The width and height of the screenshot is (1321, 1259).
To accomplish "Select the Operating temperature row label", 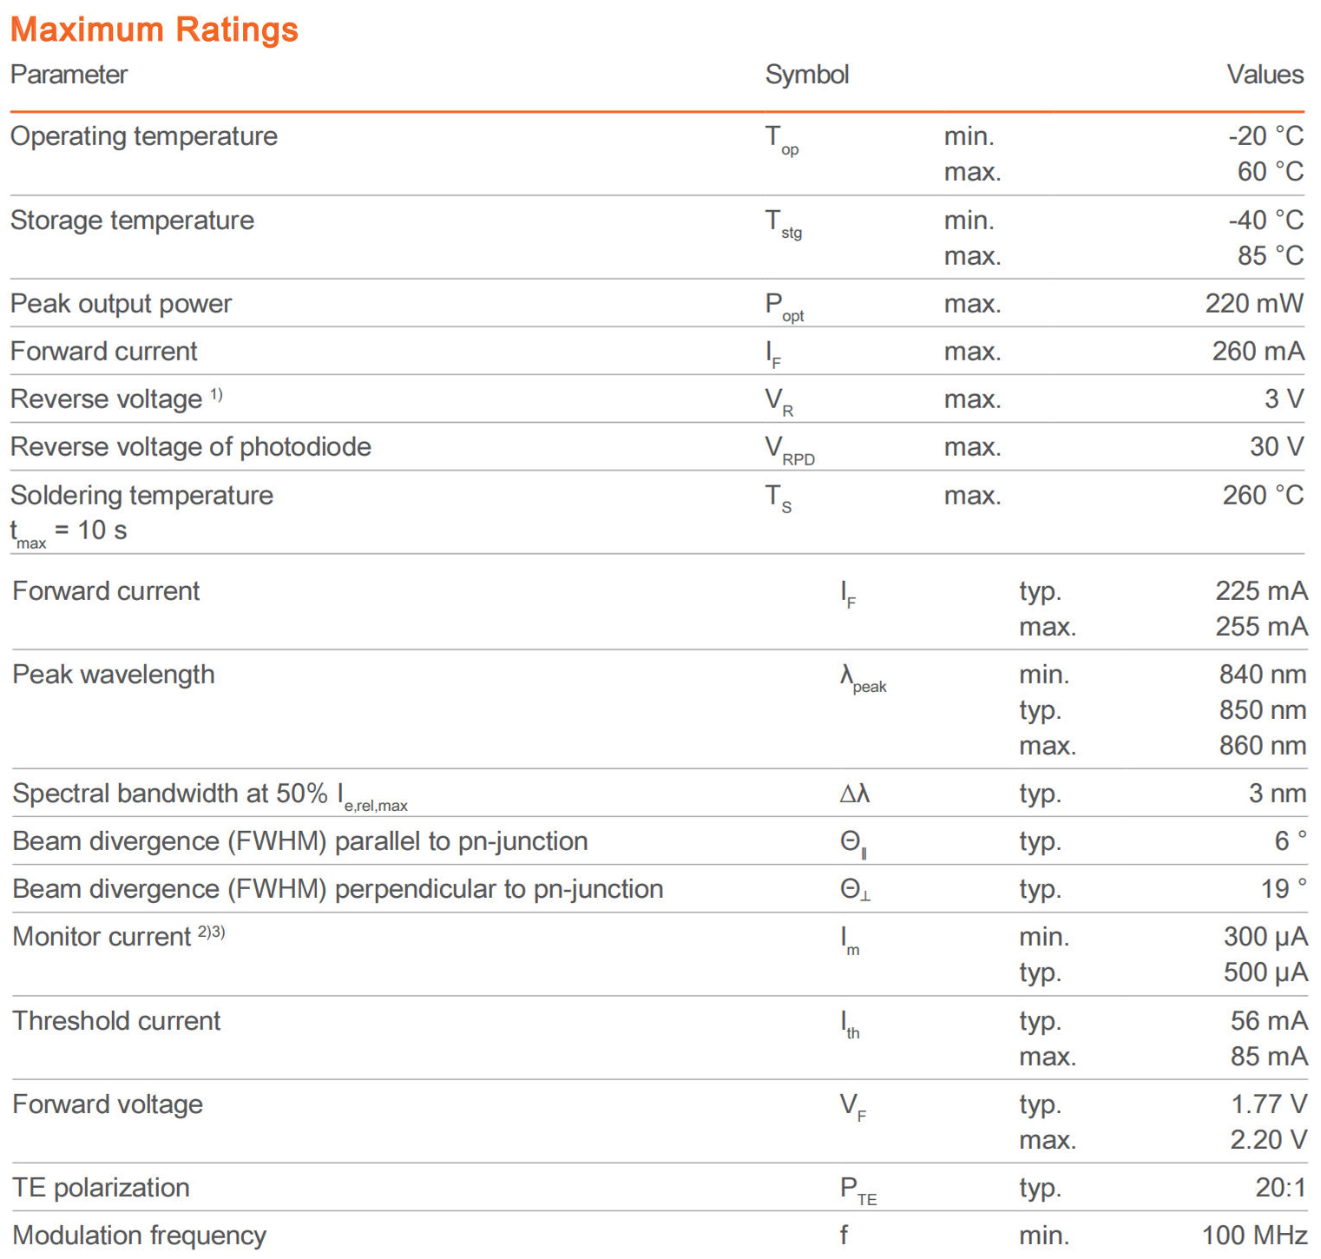I will pos(143,136).
